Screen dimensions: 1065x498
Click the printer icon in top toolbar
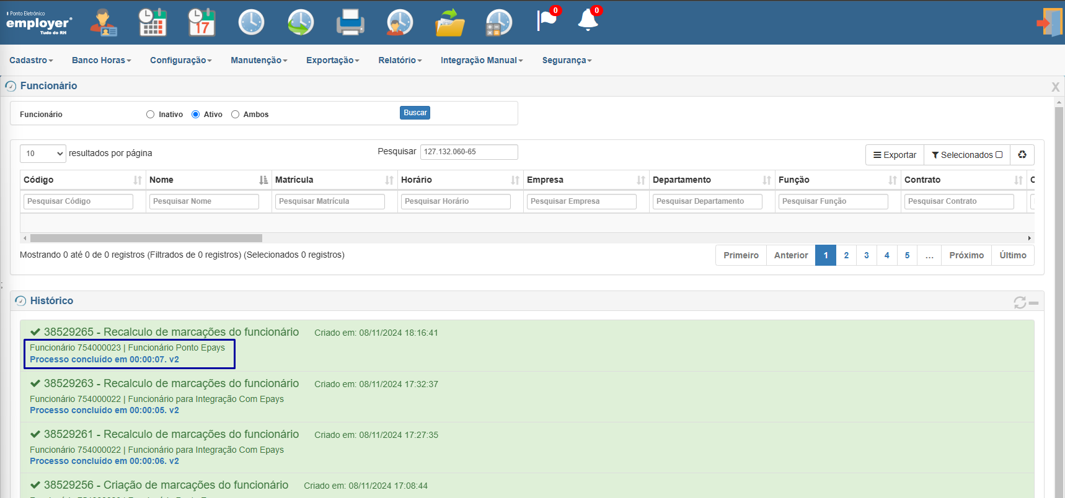point(350,23)
